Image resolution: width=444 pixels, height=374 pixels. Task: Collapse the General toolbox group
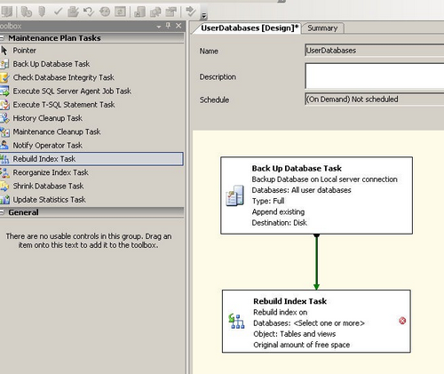click(2, 212)
